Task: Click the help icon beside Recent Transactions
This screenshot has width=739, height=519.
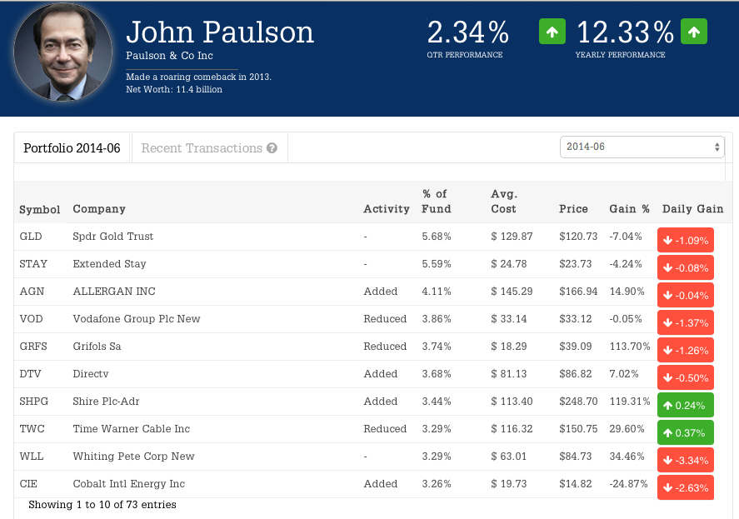Action: click(272, 148)
